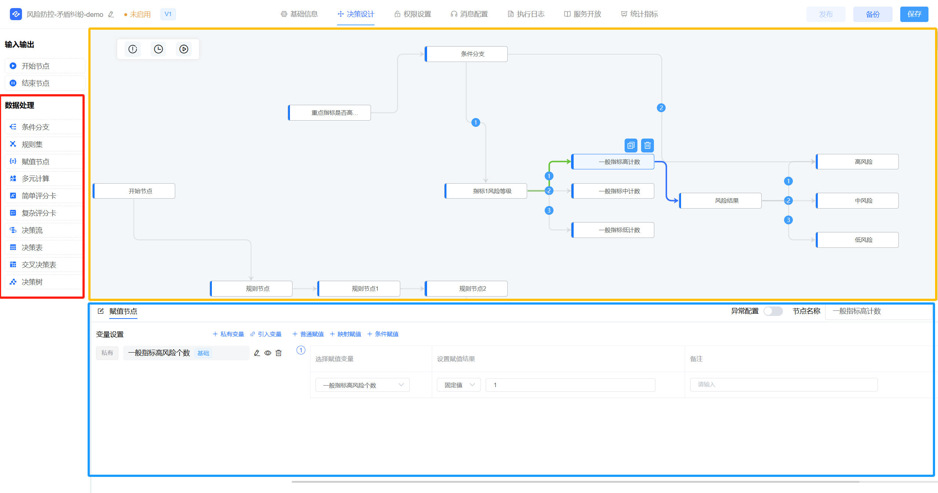Image resolution: width=938 pixels, height=493 pixels.
Task: Click edit pencil icon for 一般指标高风险个数 variable
Action: [x=257, y=353]
